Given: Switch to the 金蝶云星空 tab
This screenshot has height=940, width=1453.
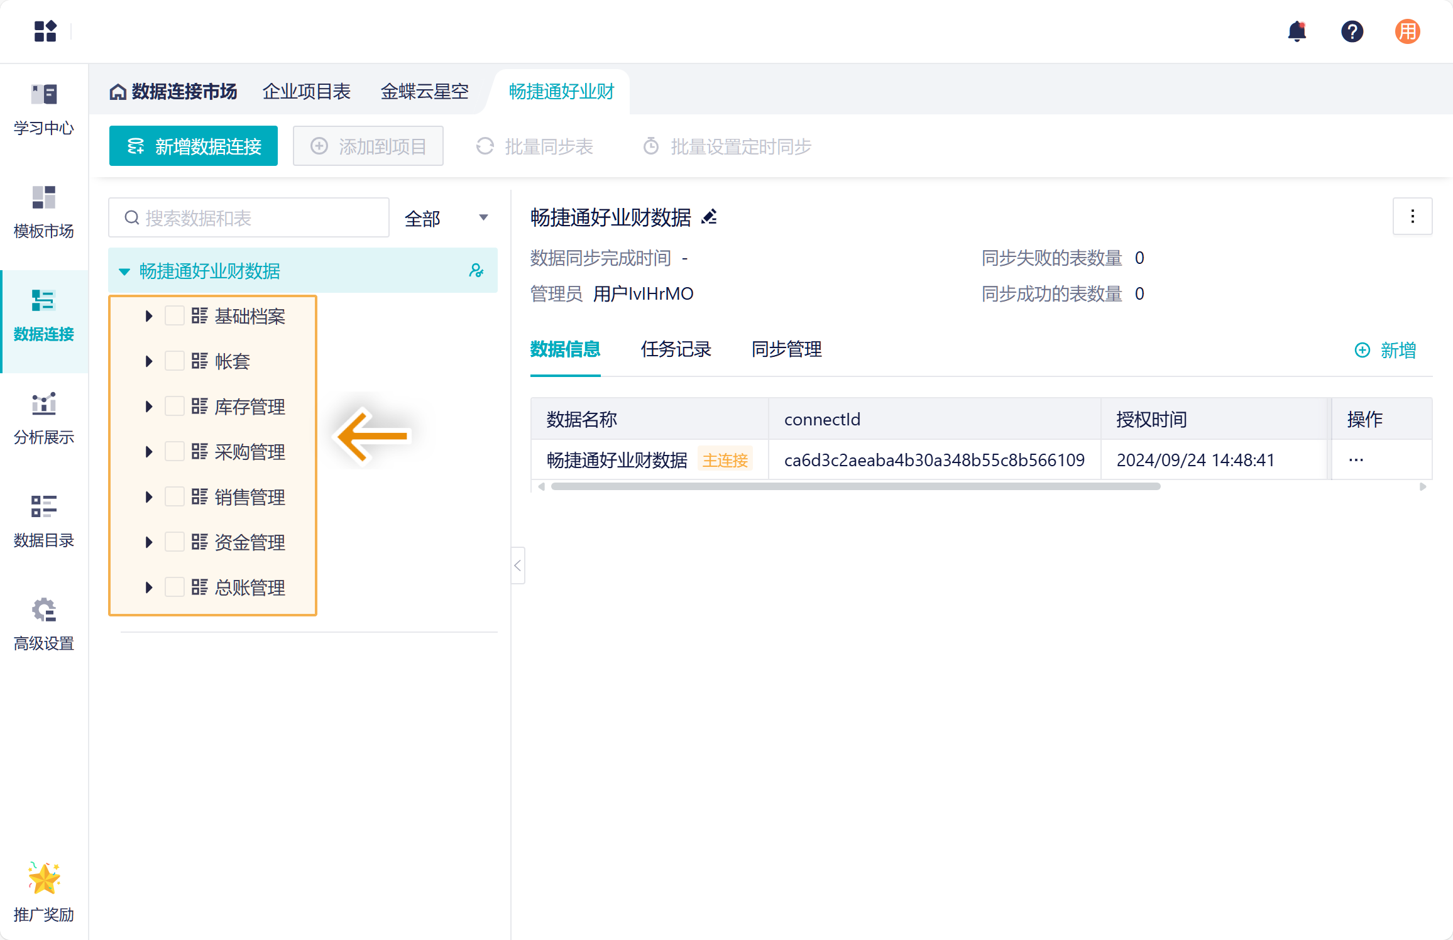Looking at the screenshot, I should click(425, 92).
